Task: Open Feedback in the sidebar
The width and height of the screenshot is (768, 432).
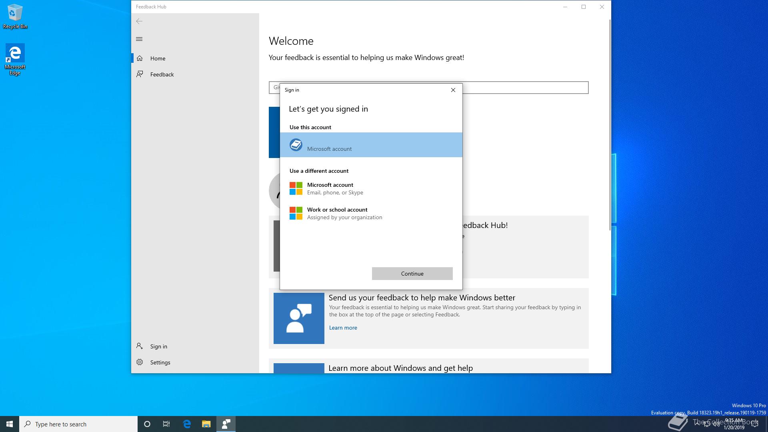Action: pos(195,74)
